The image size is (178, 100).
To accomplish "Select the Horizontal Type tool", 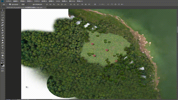I will [3, 48].
